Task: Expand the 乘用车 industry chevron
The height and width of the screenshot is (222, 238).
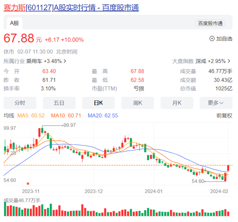Action: pos(65,61)
